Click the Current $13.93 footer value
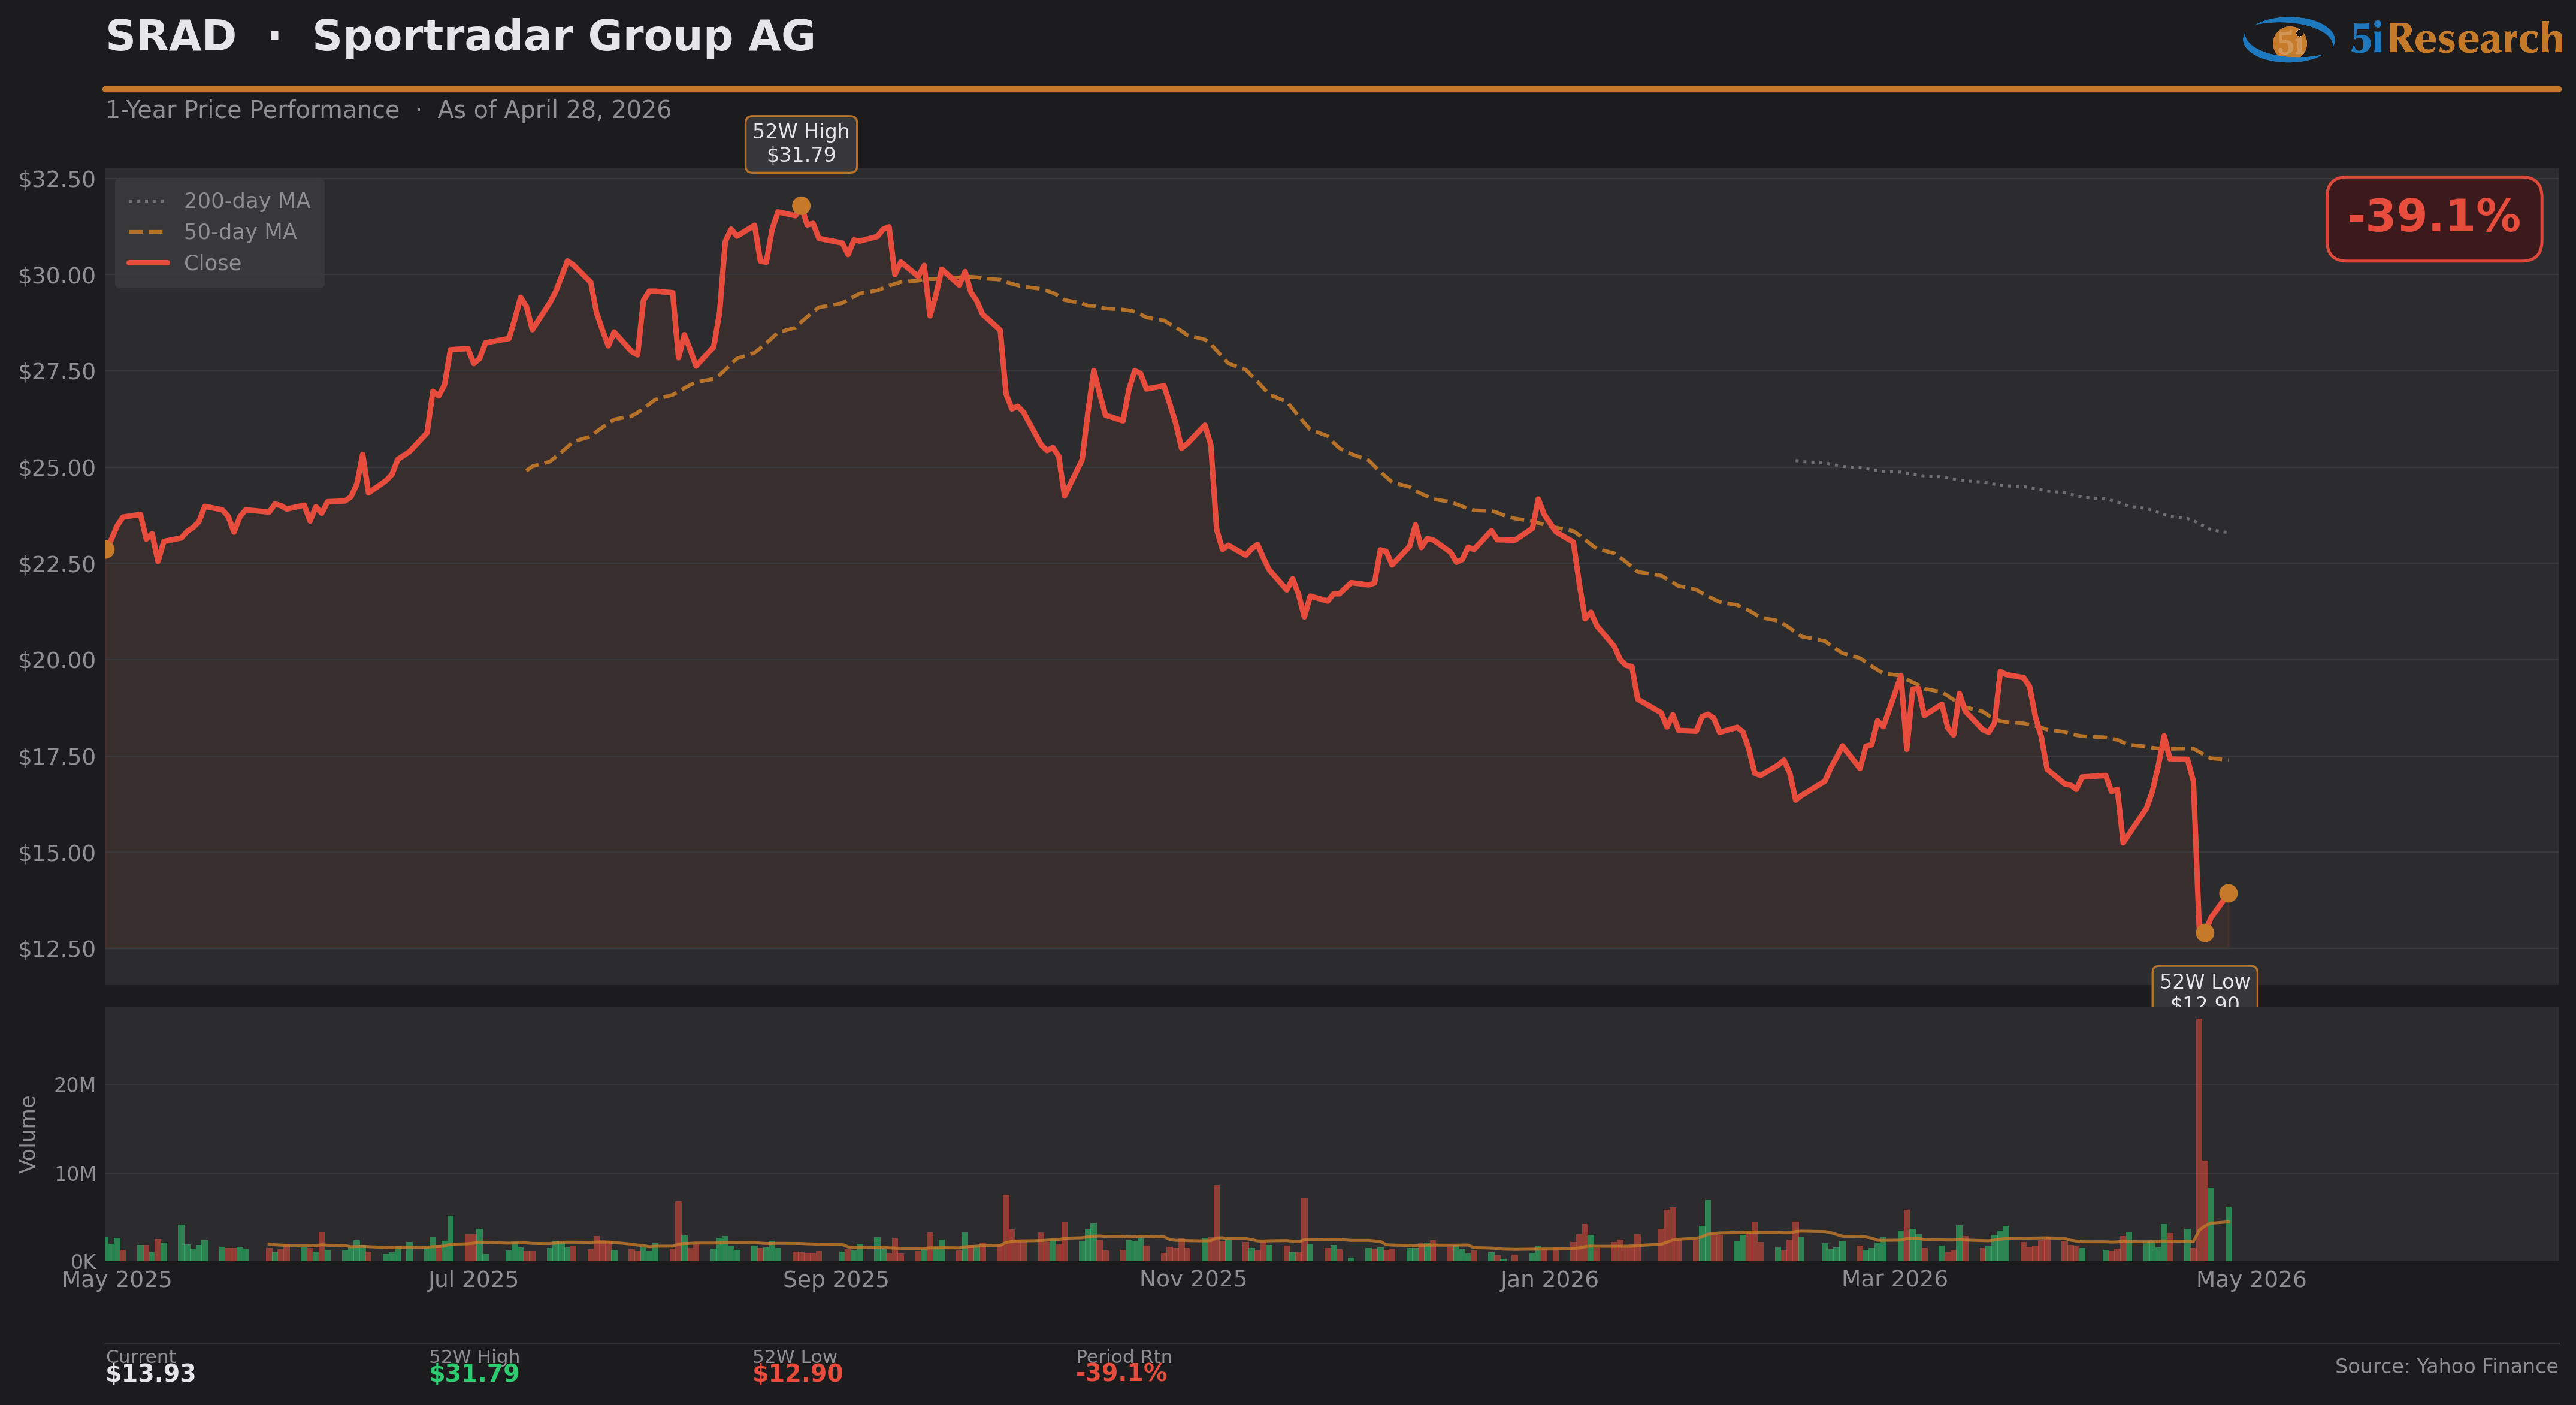Image resolution: width=2576 pixels, height=1405 pixels. (151, 1373)
